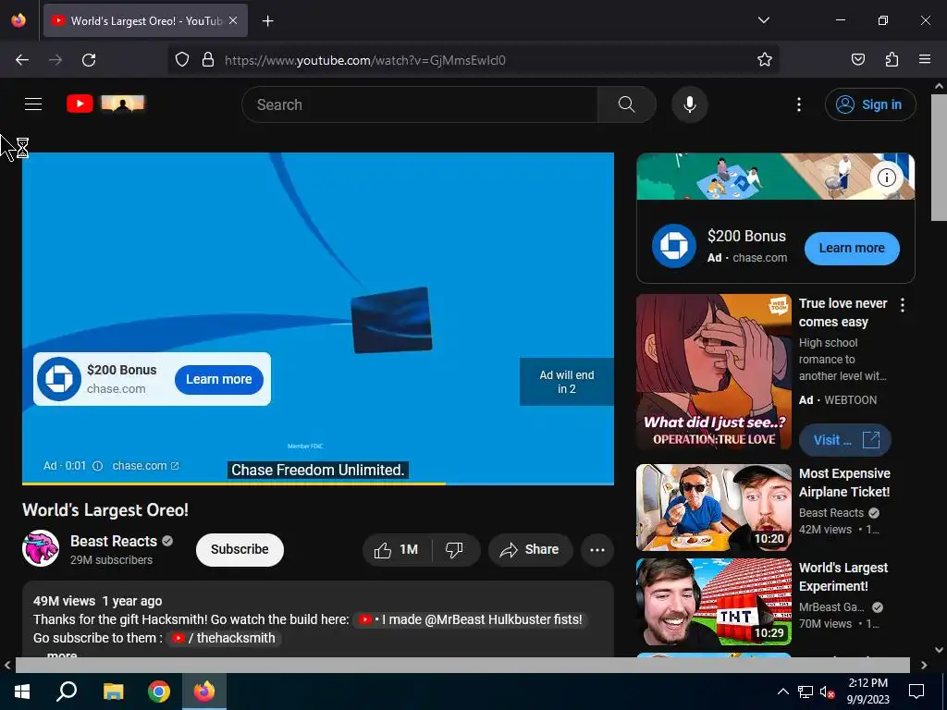The height and width of the screenshot is (710, 947).
Task: Open chase.com link in video player
Action: [145, 466]
